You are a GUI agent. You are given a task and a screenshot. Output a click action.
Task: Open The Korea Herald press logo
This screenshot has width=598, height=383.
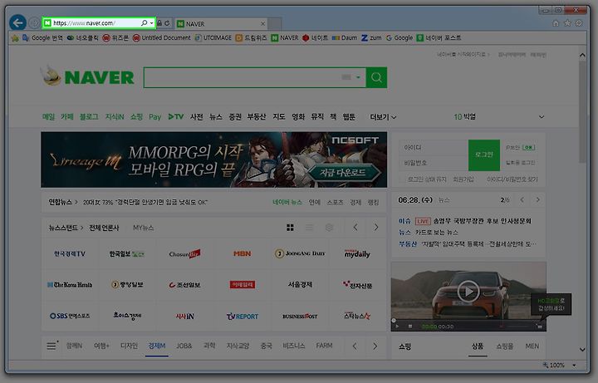[x=70, y=285]
